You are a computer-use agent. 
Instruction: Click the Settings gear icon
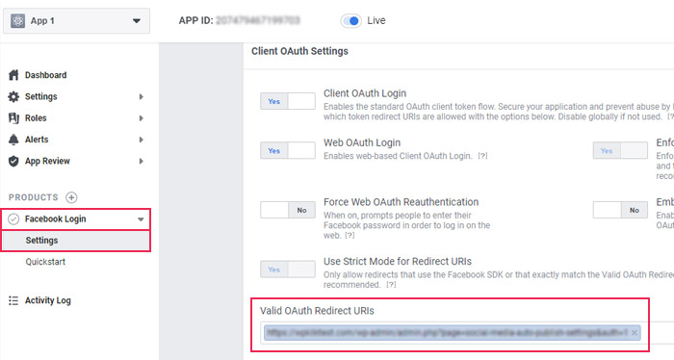pos(13,96)
